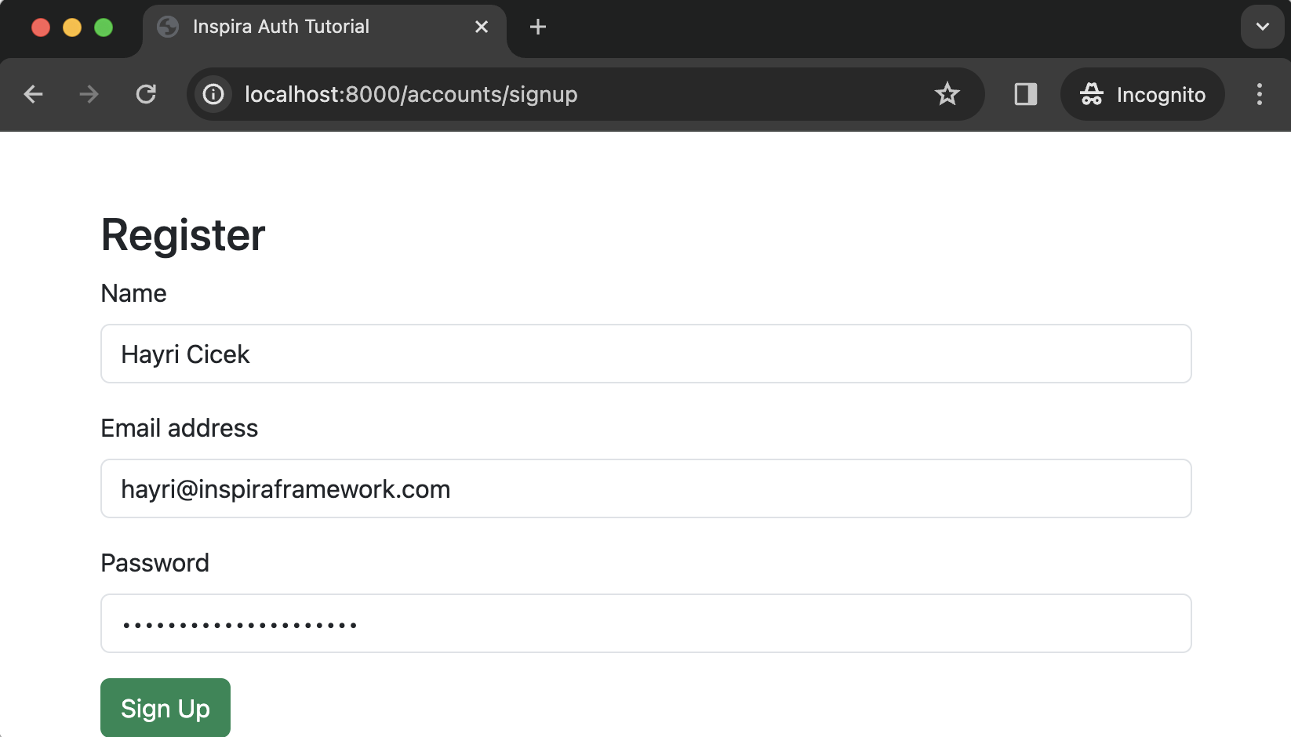Reload the signup page
This screenshot has height=737, width=1291.
point(146,95)
